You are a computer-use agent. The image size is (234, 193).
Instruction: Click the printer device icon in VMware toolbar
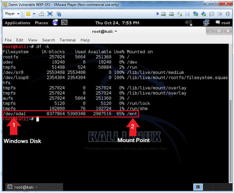211,14
